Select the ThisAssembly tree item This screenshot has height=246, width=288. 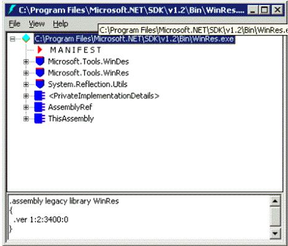click(71, 119)
